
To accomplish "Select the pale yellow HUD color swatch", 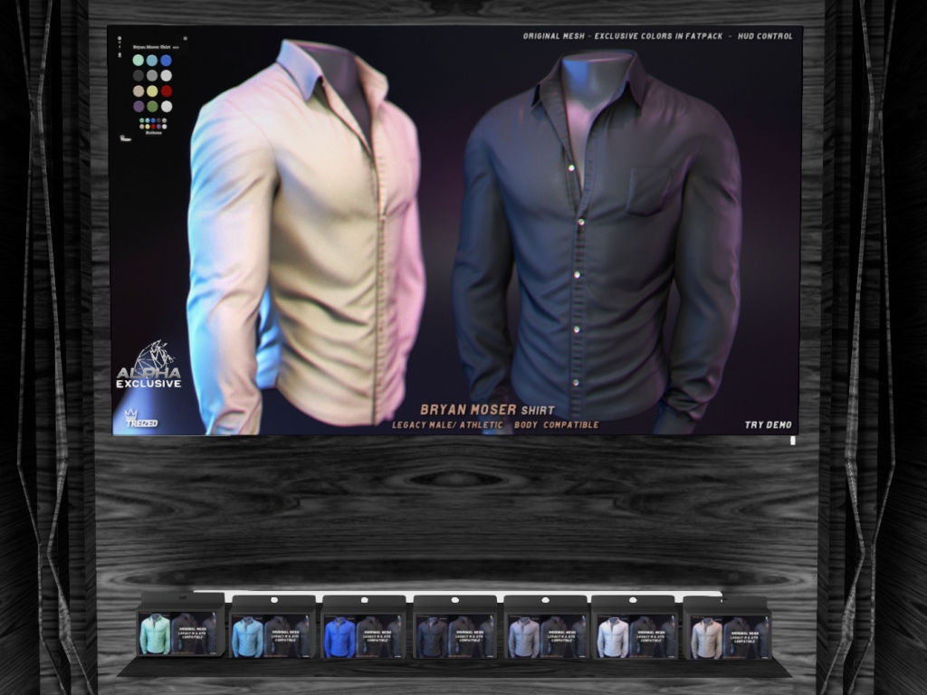I will [x=152, y=91].
